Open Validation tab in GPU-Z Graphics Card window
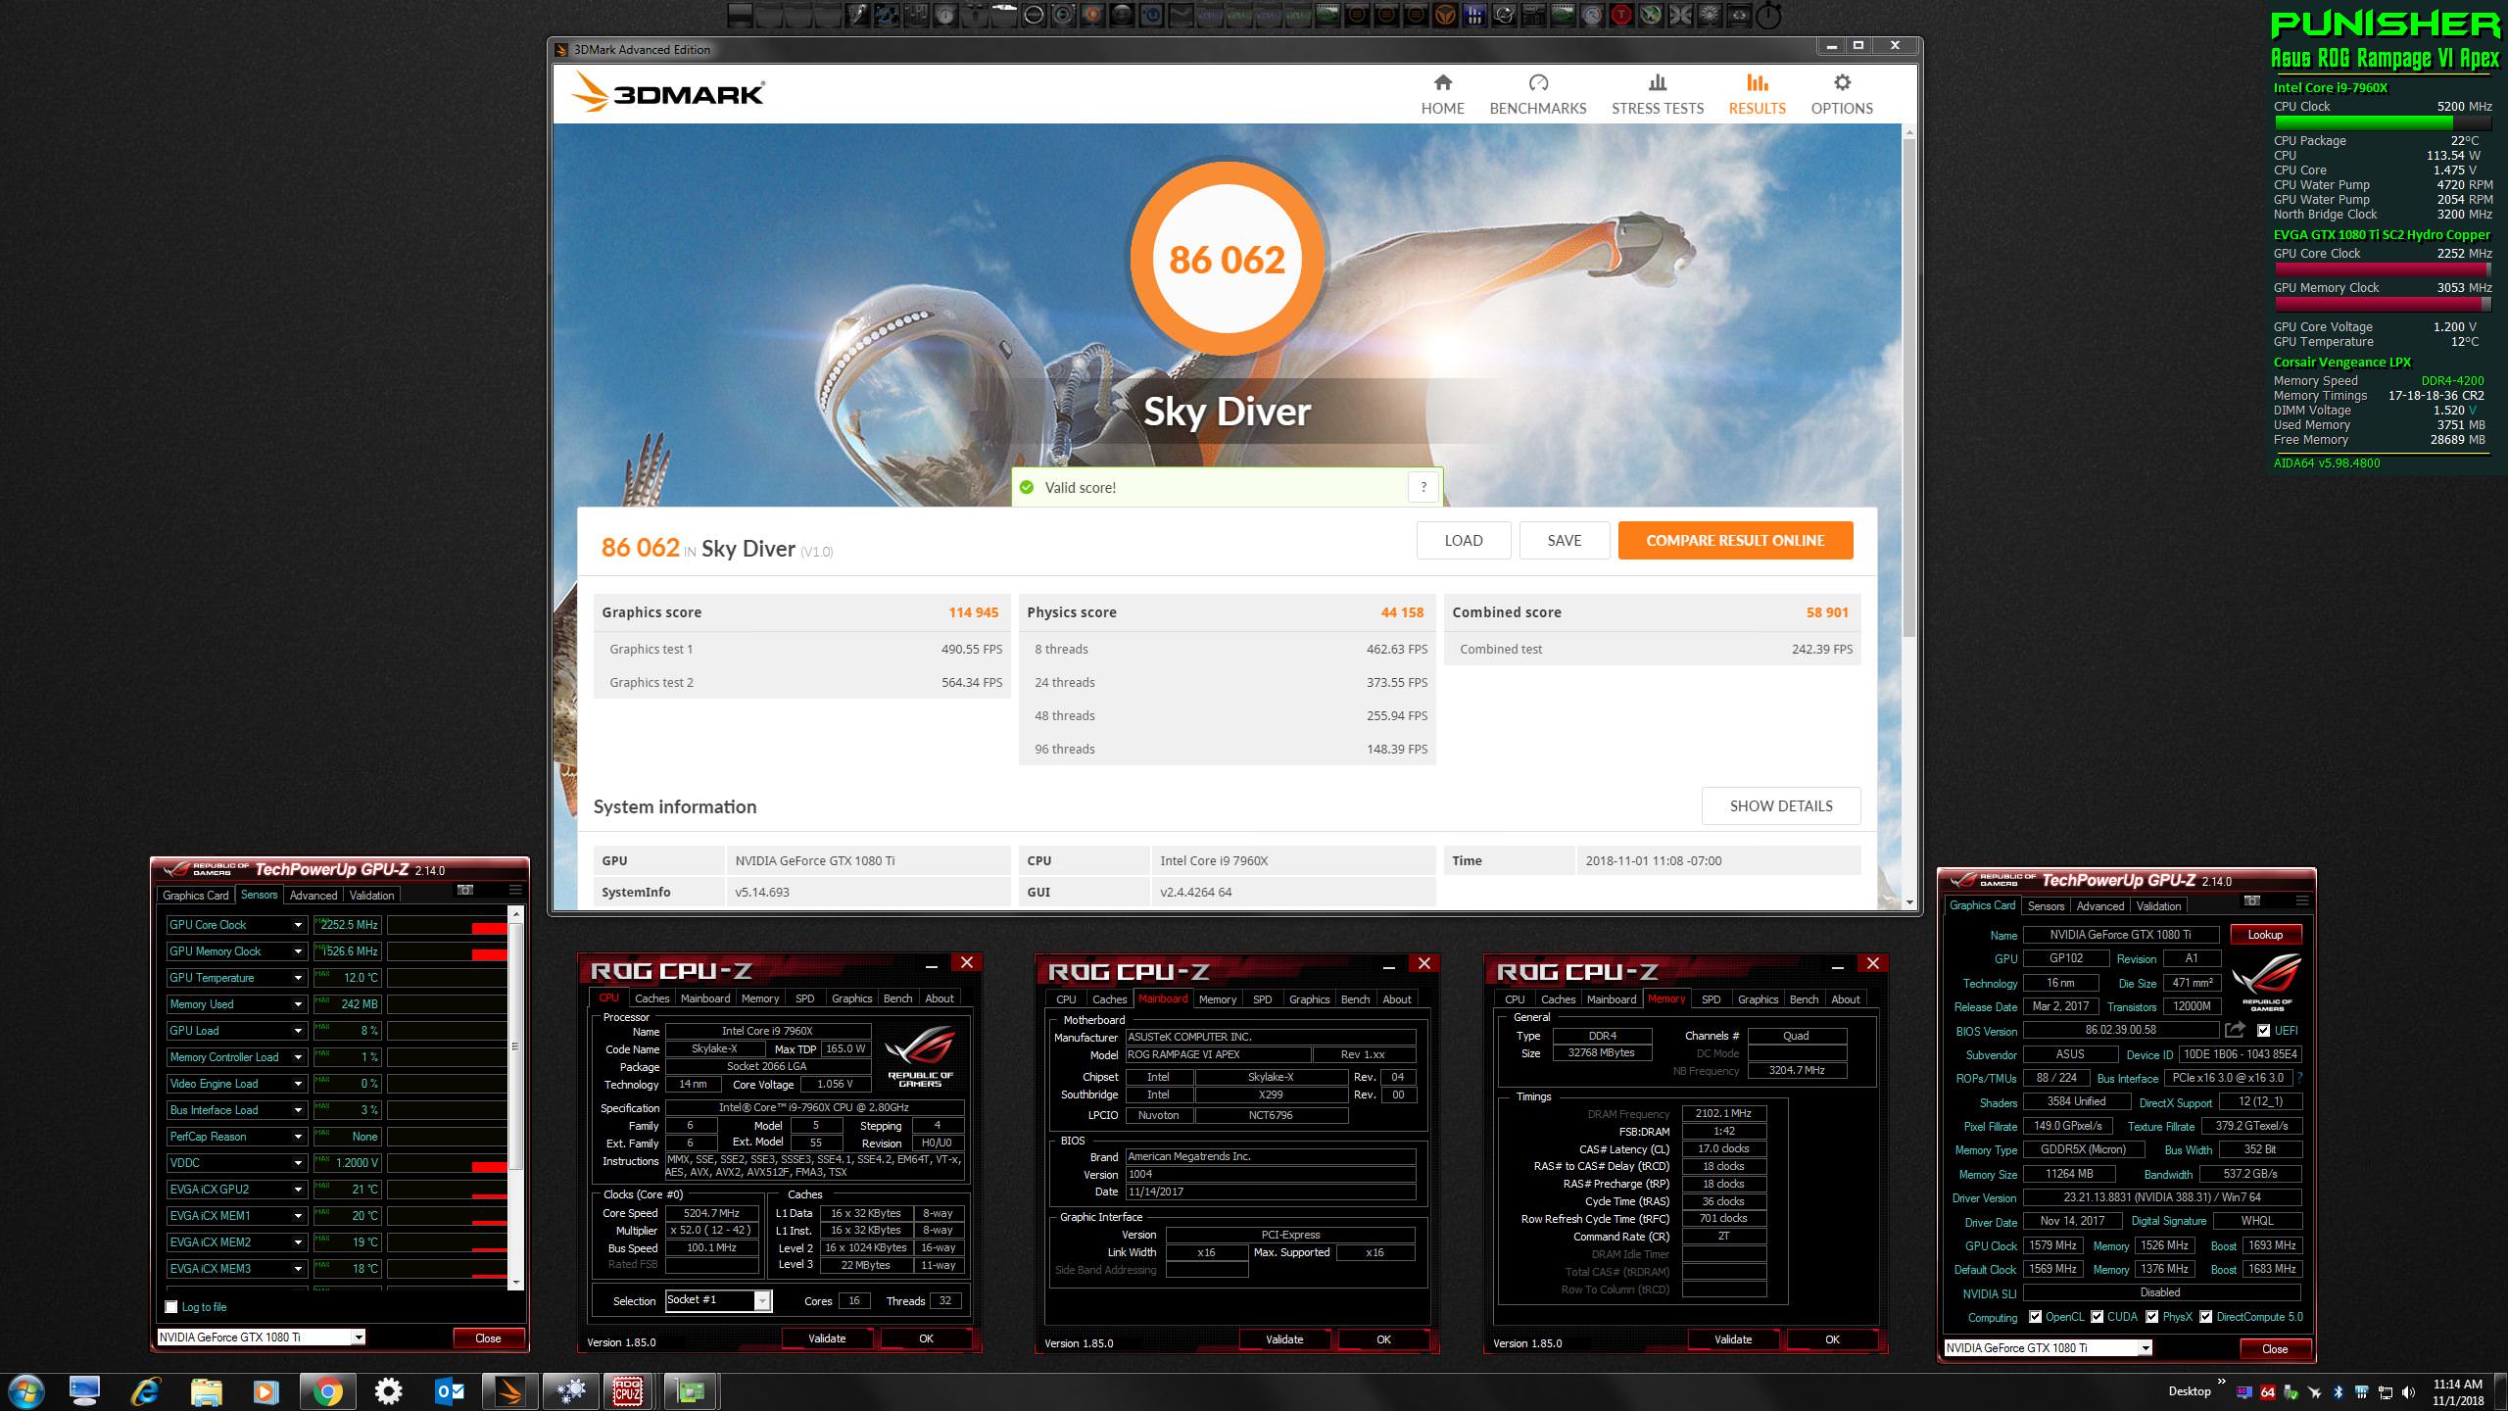The height and width of the screenshot is (1411, 2508). 2158,906
